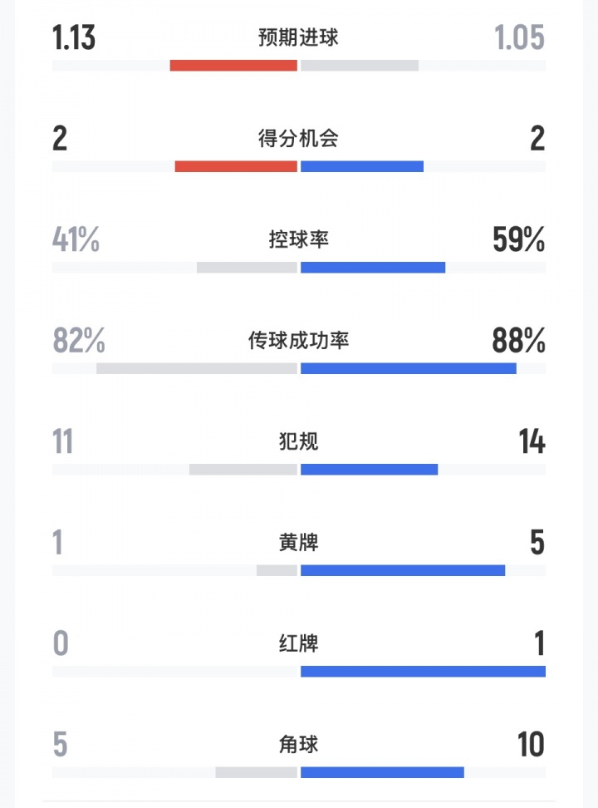Select the 1.13 expected goals value
Image resolution: width=598 pixels, height=808 pixels.
(74, 38)
